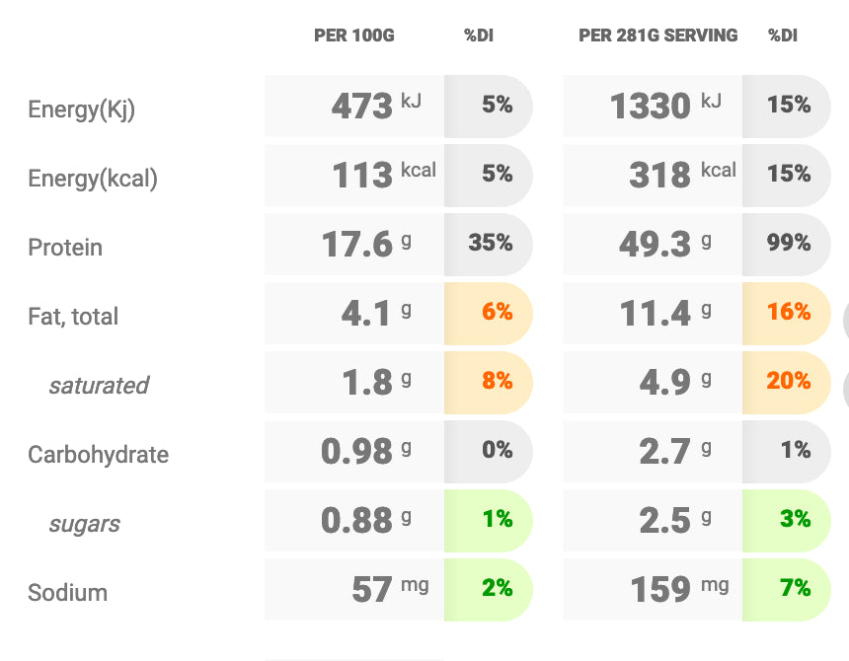The height and width of the screenshot is (661, 849).
Task: Click the Fat, total row label
Action: [x=73, y=317]
